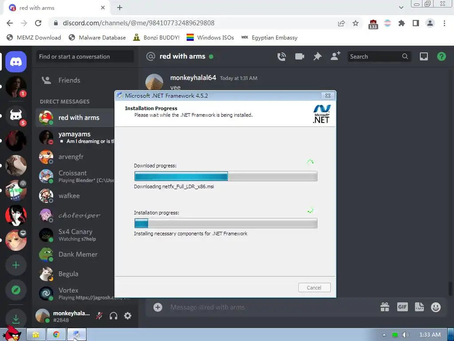Select the .NET installer taskbar button
This screenshot has width=454, height=341.
pos(77,335)
